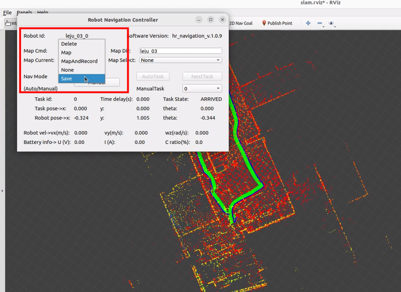Click the Manual nav mode button
The image size is (401, 292).
[x=112, y=83]
